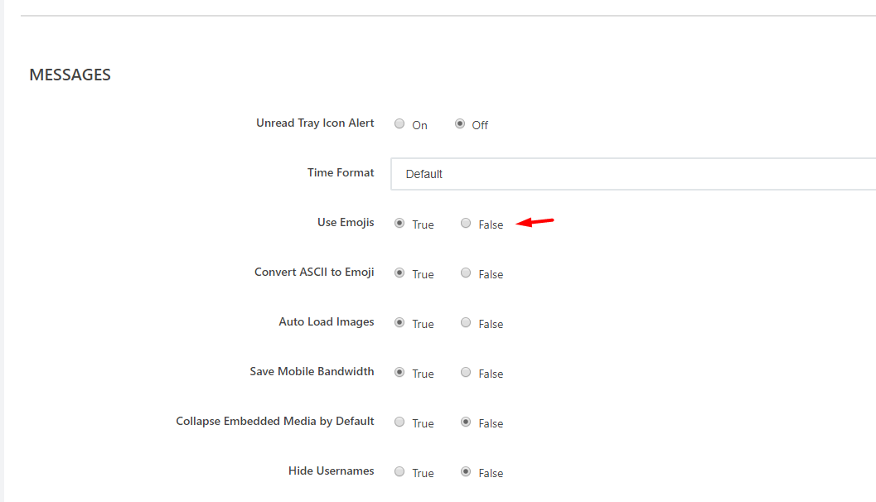Select False for Collapse Embedded Media by Default
This screenshot has width=876, height=502.
pyautogui.click(x=466, y=422)
